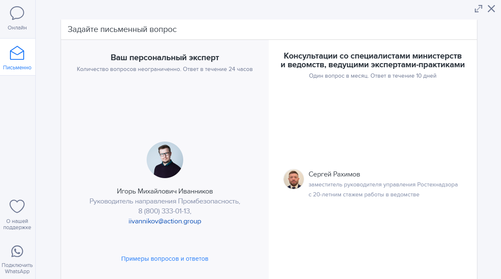This screenshot has width=501, height=279.
Task: Open the О нашей поддержке text label
Action: (17, 224)
